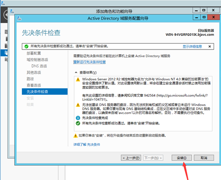Click the Server Manager back arrow behind the wizard
This screenshot has height=180, width=221.
(x=6, y=15)
